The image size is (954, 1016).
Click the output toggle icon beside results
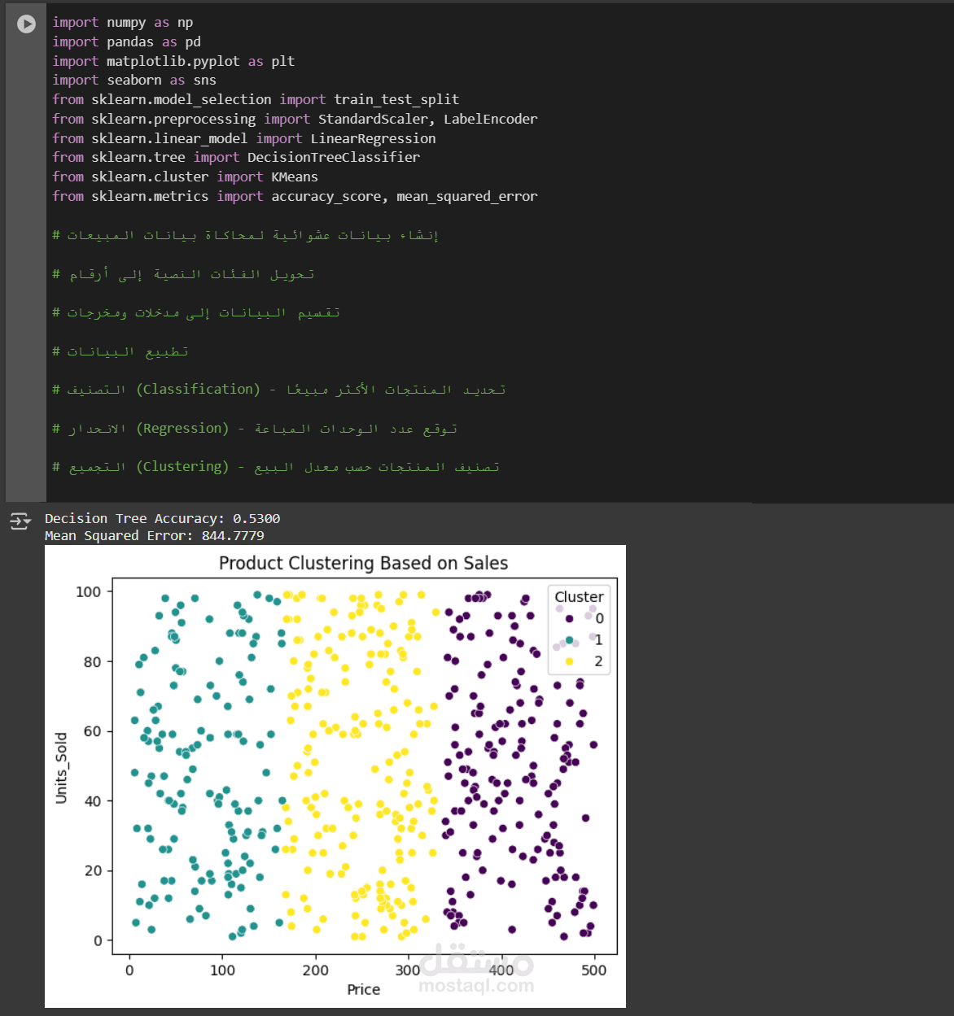click(20, 521)
